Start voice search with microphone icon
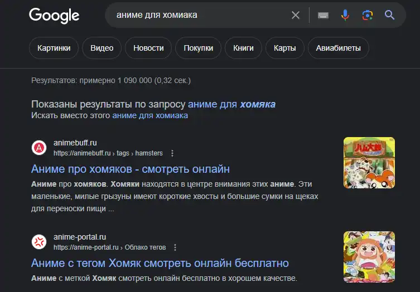This screenshot has width=420, height=292. 345,15
